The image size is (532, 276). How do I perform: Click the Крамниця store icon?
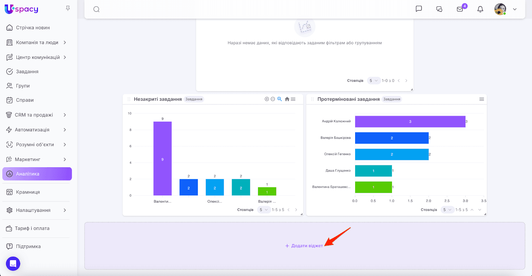[10, 192]
